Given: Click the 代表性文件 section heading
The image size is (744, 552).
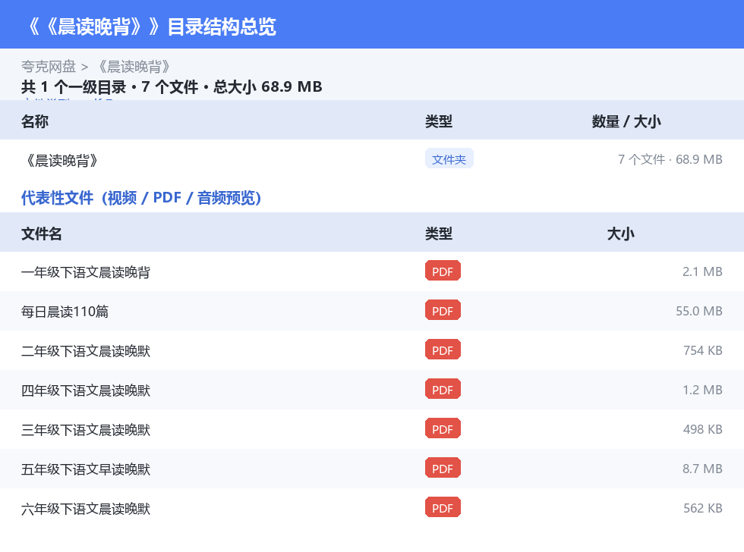Looking at the screenshot, I should click(x=141, y=198).
